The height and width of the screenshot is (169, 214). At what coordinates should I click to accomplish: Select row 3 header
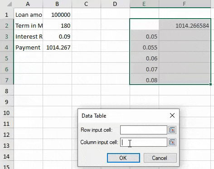click(x=7, y=36)
